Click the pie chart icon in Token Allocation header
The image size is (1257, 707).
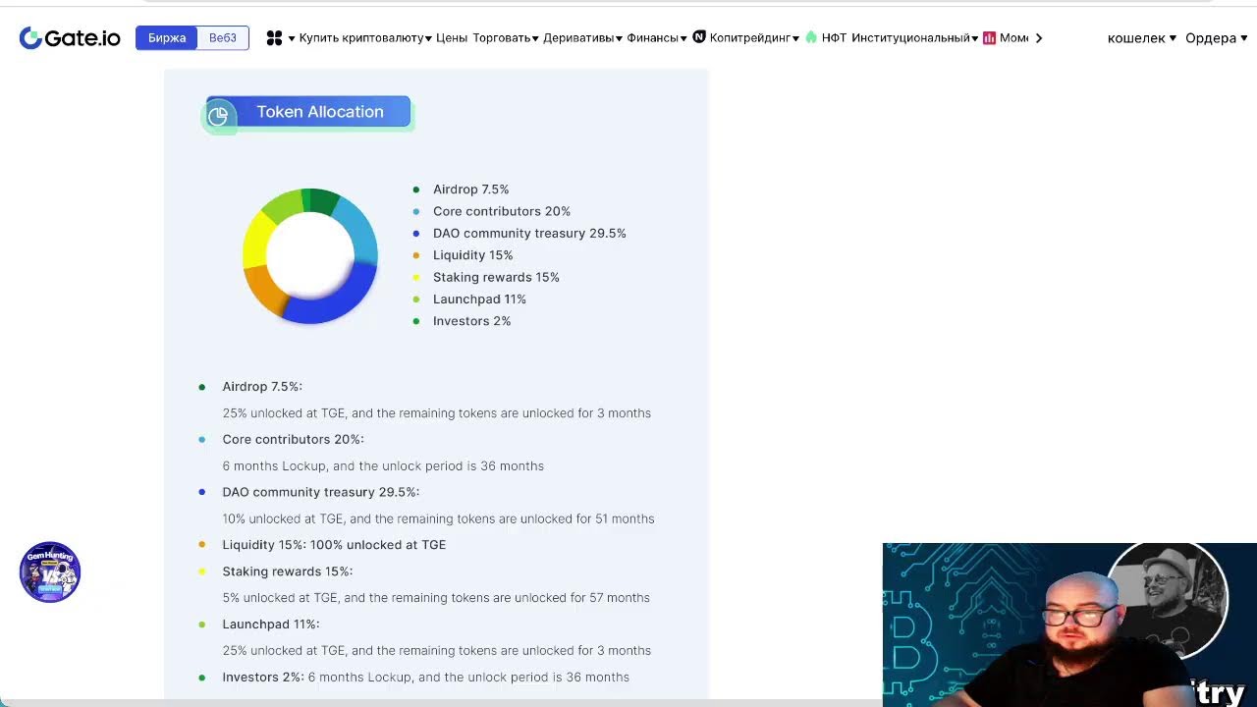pos(219,115)
